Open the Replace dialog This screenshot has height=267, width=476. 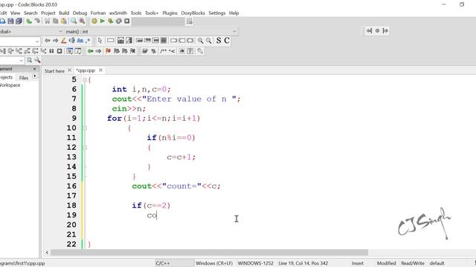(82, 22)
